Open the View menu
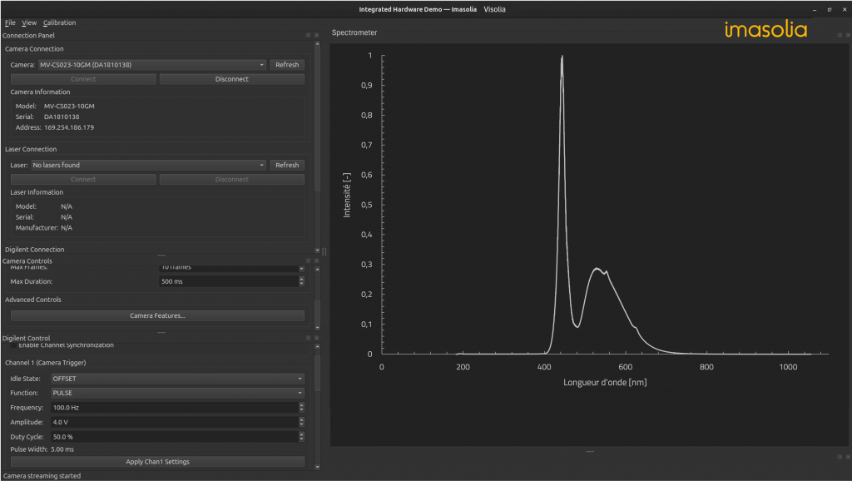Screen dimensions: 852x481 pyautogui.click(x=29, y=22)
